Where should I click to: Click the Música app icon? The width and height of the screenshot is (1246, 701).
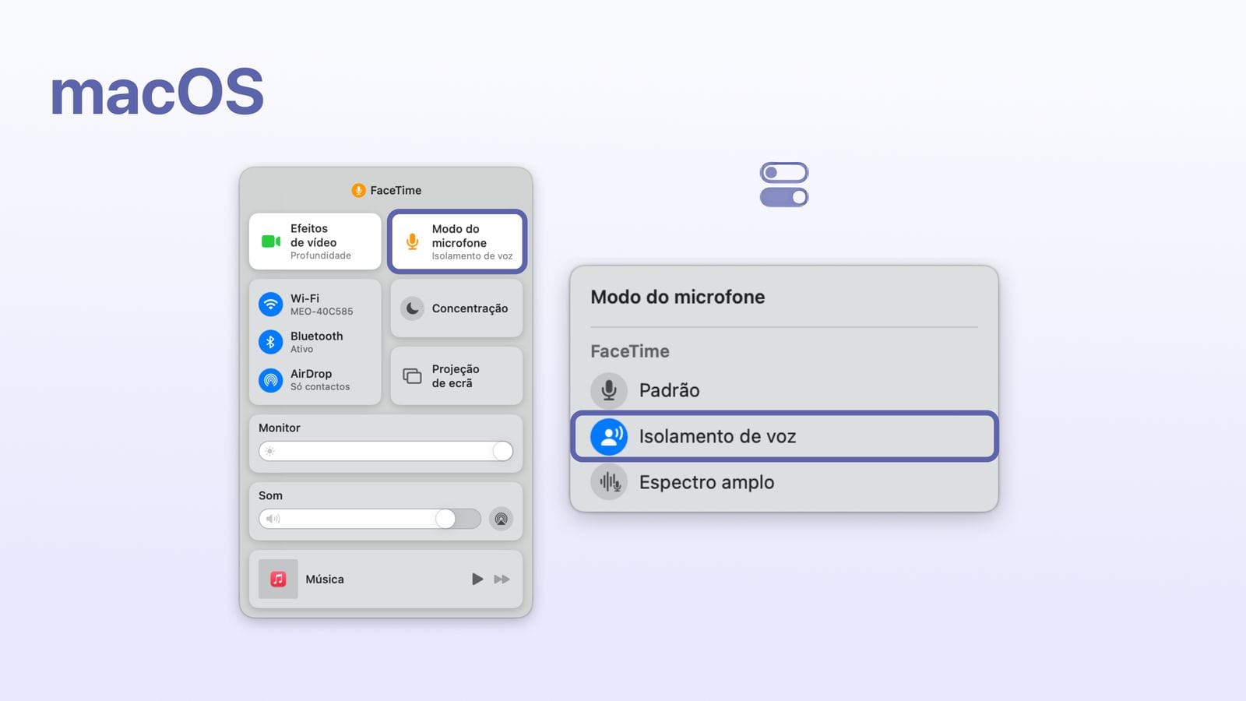click(x=278, y=579)
